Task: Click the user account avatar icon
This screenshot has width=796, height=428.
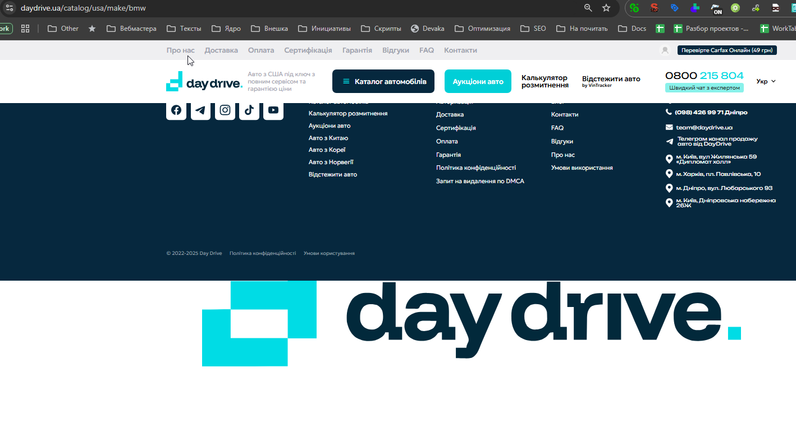Action: 665,50
